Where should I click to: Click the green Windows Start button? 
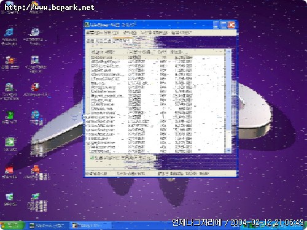(12, 226)
